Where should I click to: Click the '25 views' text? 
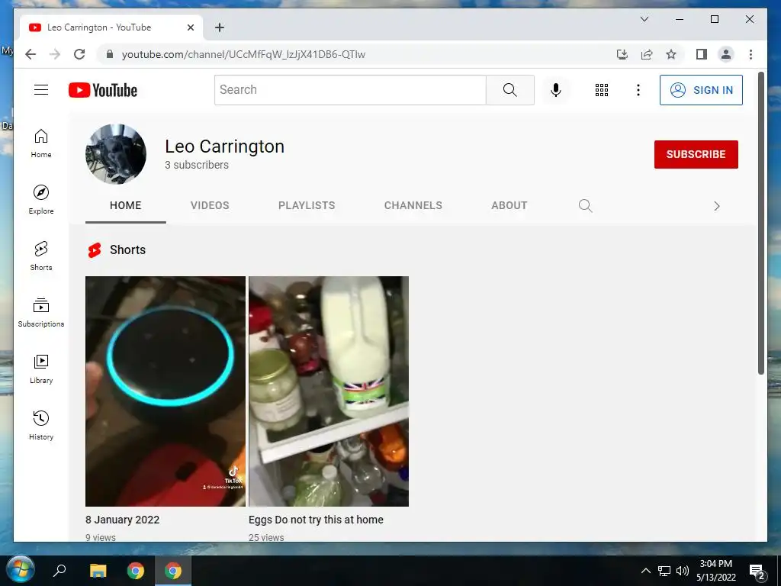(x=266, y=538)
